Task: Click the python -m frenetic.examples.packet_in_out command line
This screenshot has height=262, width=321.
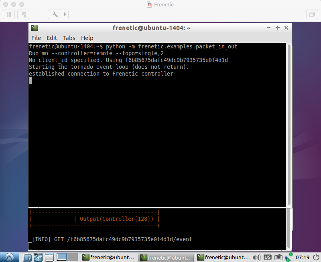Action: [172, 46]
